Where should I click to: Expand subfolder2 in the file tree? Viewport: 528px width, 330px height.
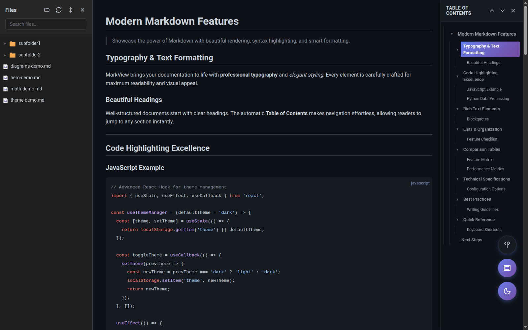pyautogui.click(x=5, y=55)
